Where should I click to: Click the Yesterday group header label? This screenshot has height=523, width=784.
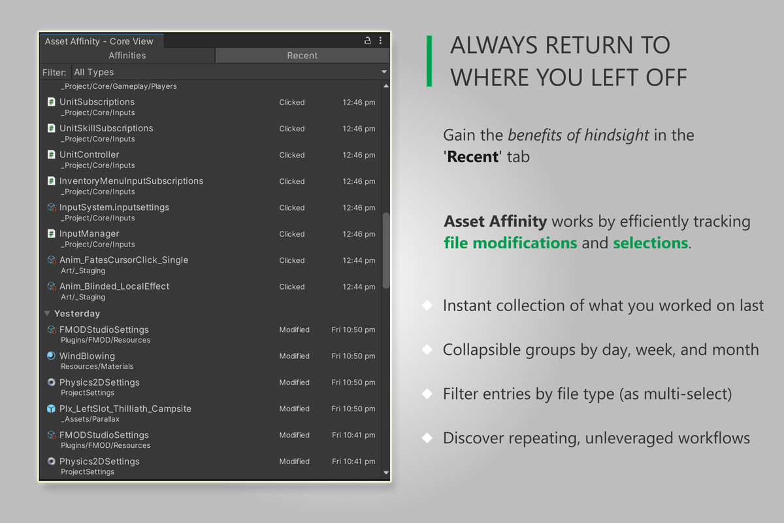coord(77,314)
